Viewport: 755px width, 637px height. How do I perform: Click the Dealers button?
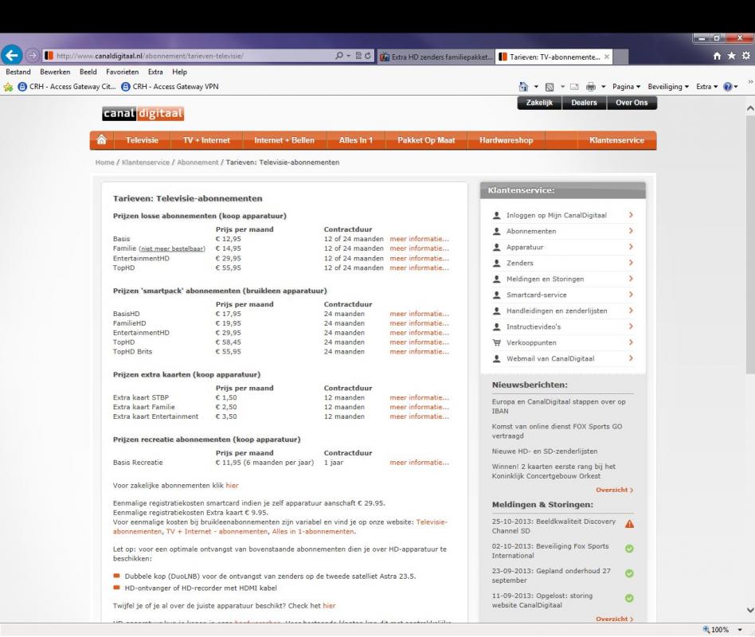[584, 103]
